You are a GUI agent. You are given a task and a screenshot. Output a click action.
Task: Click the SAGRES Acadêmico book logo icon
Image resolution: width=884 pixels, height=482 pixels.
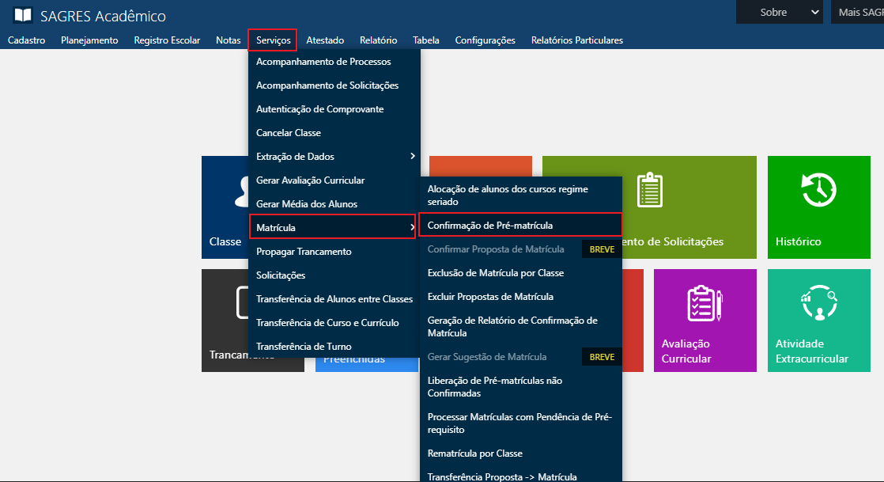(23, 15)
